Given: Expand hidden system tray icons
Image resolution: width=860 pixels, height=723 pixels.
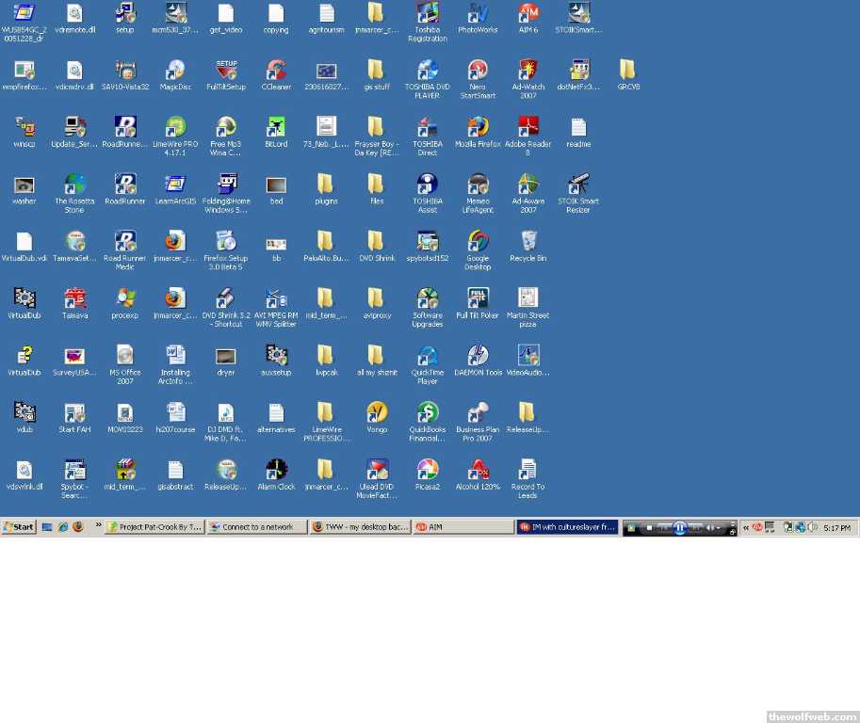Looking at the screenshot, I should (747, 527).
